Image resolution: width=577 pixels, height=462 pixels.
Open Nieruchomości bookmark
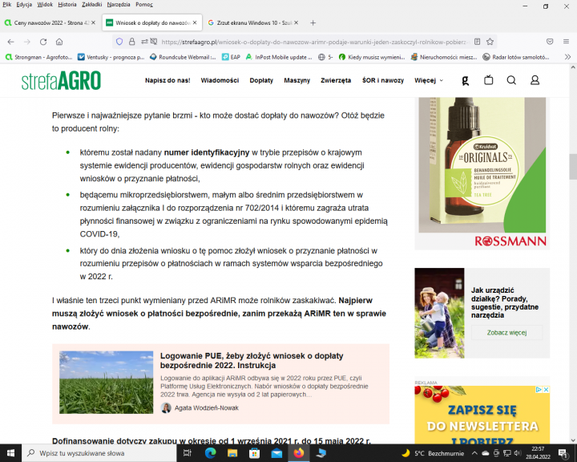(444, 57)
